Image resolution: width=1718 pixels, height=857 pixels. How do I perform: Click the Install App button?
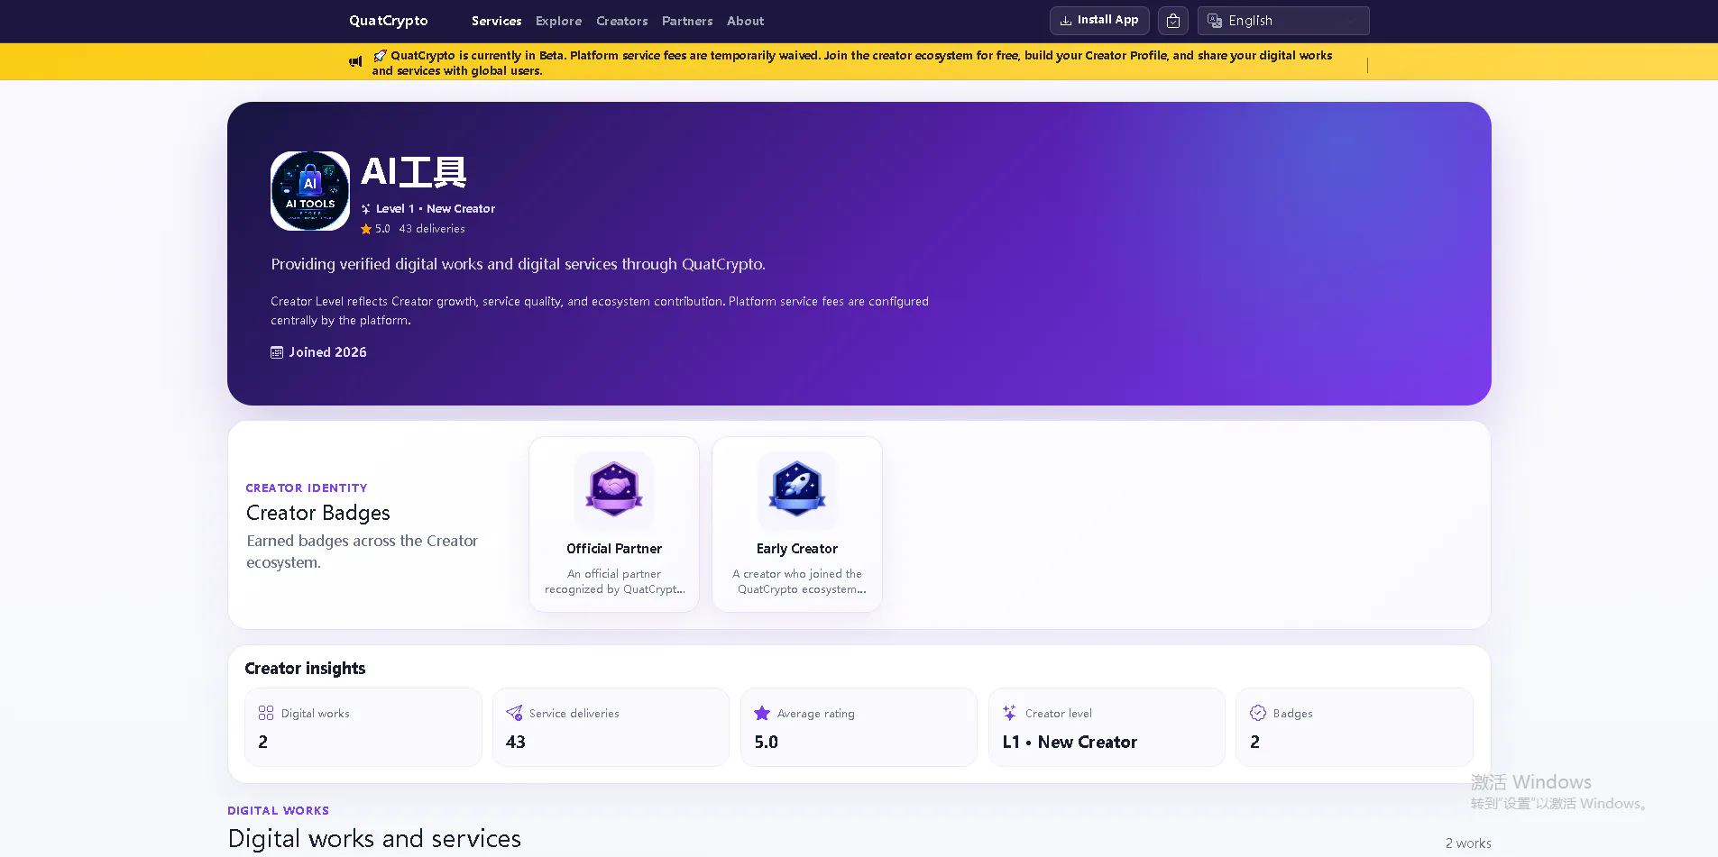(1099, 21)
